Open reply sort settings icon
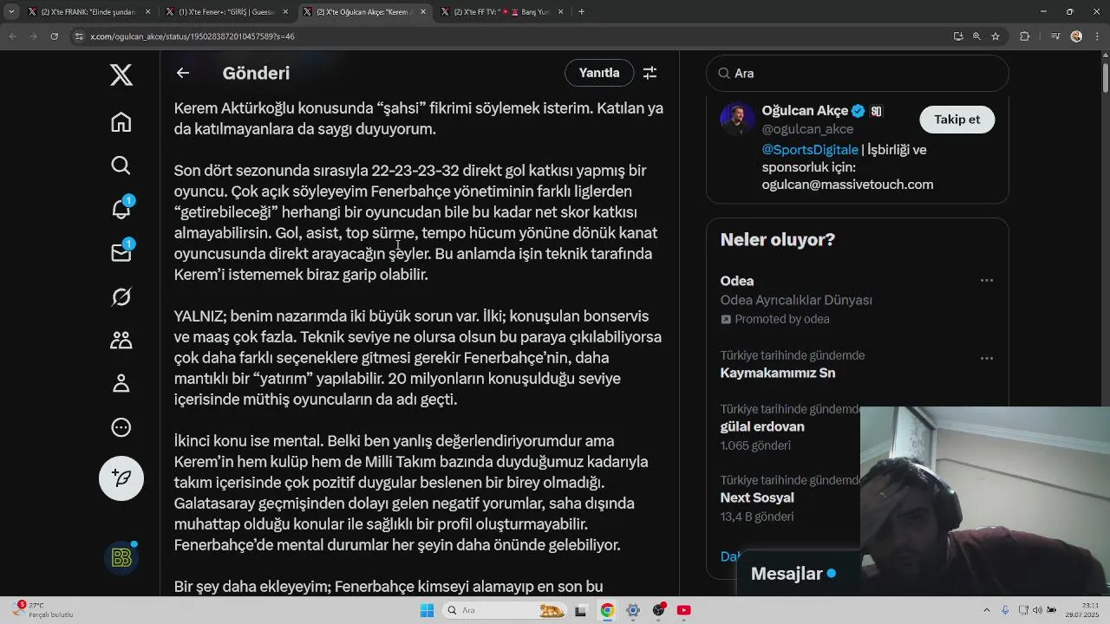 click(x=650, y=73)
